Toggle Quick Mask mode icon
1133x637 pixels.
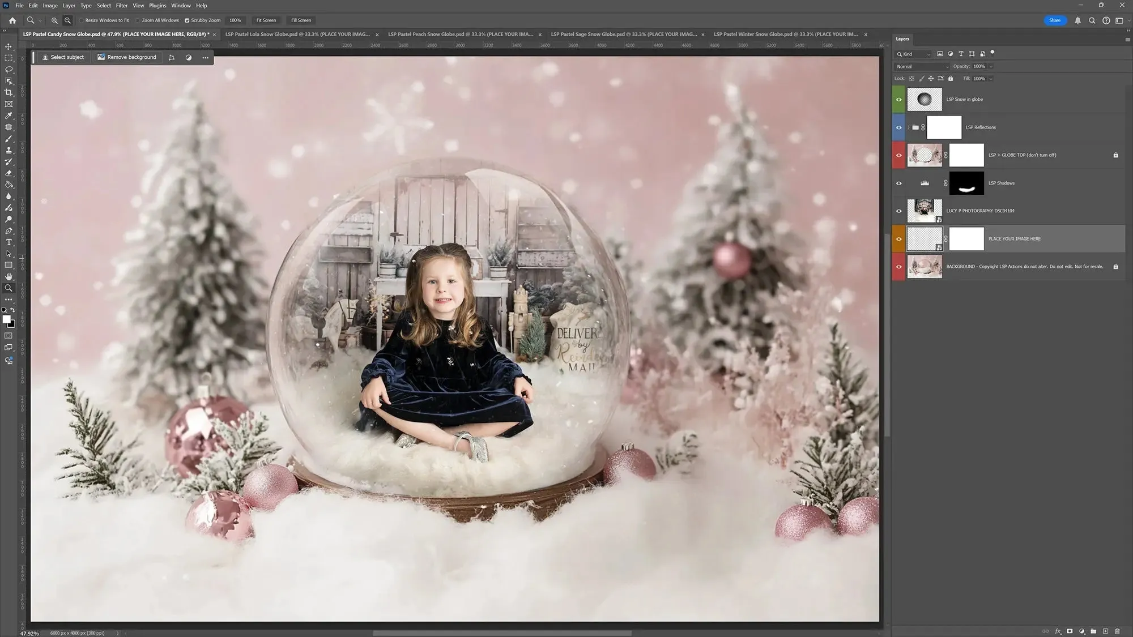pyautogui.click(x=8, y=336)
